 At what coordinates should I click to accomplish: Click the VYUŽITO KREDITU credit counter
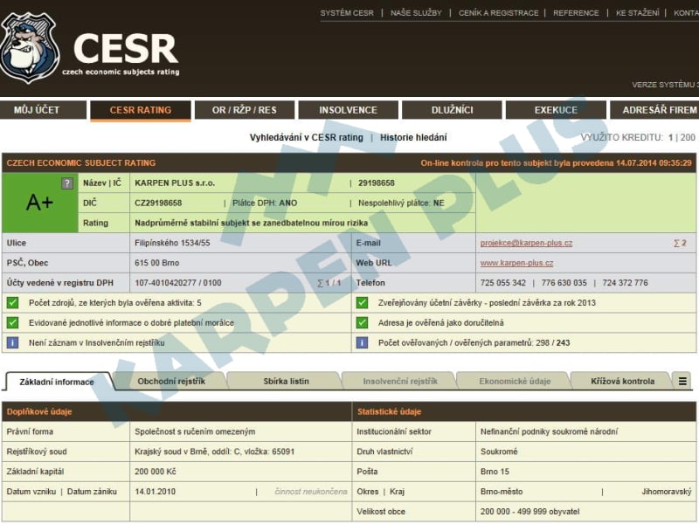pyautogui.click(x=638, y=138)
